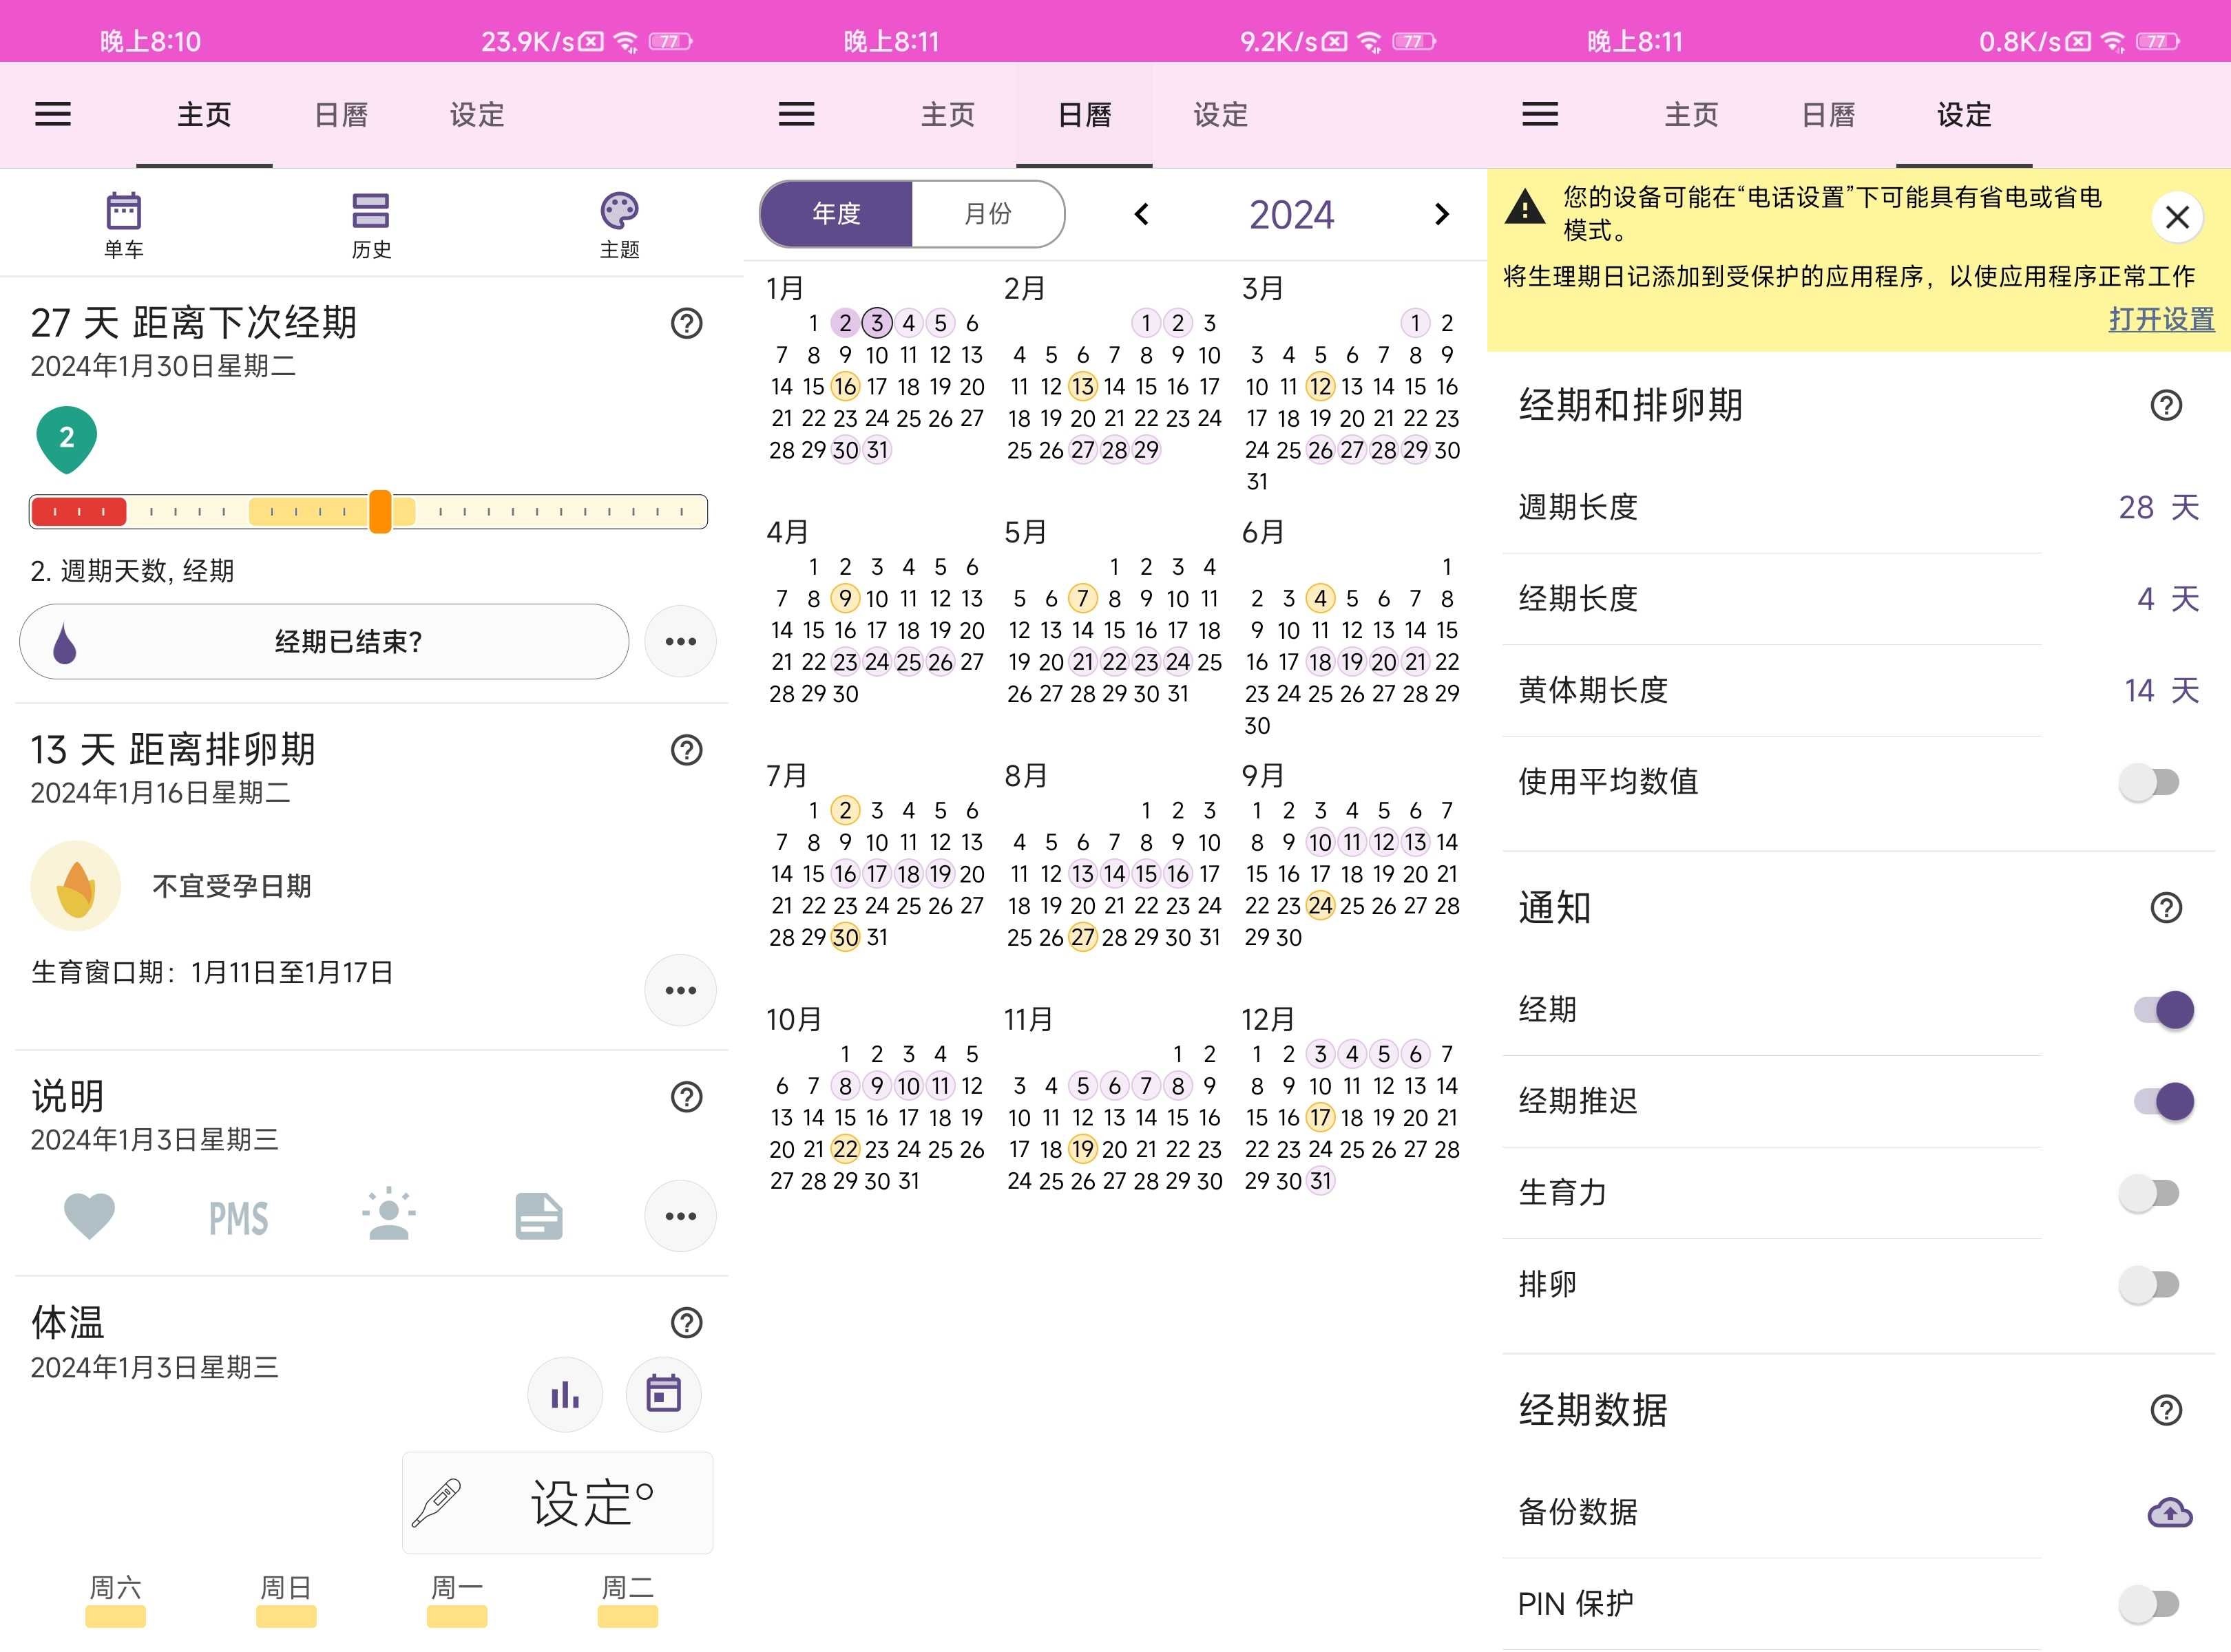The width and height of the screenshot is (2231, 1652).
Task: Open help for 距离排卵期 section
Action: tap(687, 750)
